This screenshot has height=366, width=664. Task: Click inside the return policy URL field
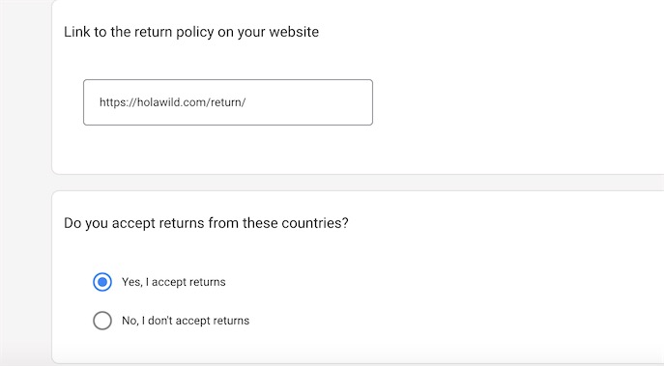coord(228,102)
